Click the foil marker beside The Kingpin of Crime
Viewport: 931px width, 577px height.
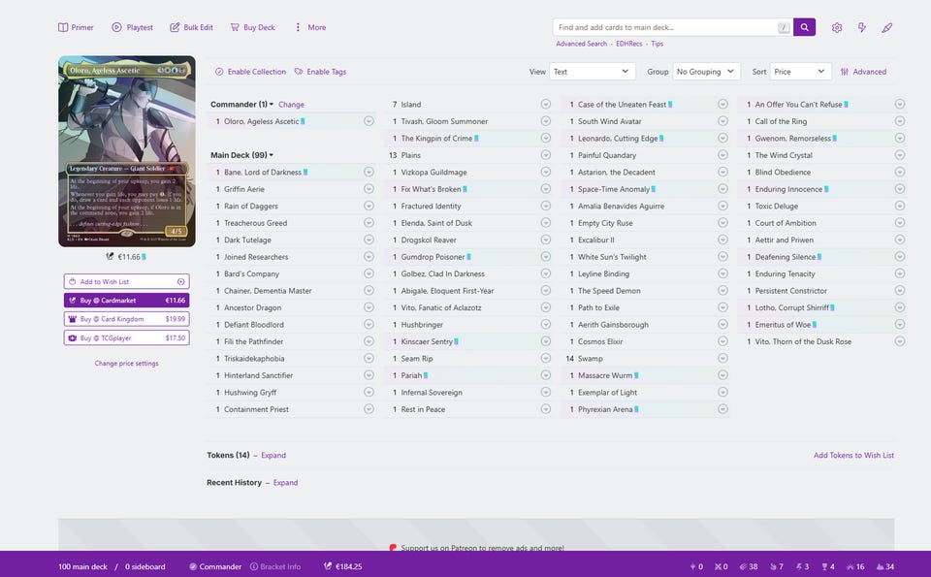(x=476, y=139)
